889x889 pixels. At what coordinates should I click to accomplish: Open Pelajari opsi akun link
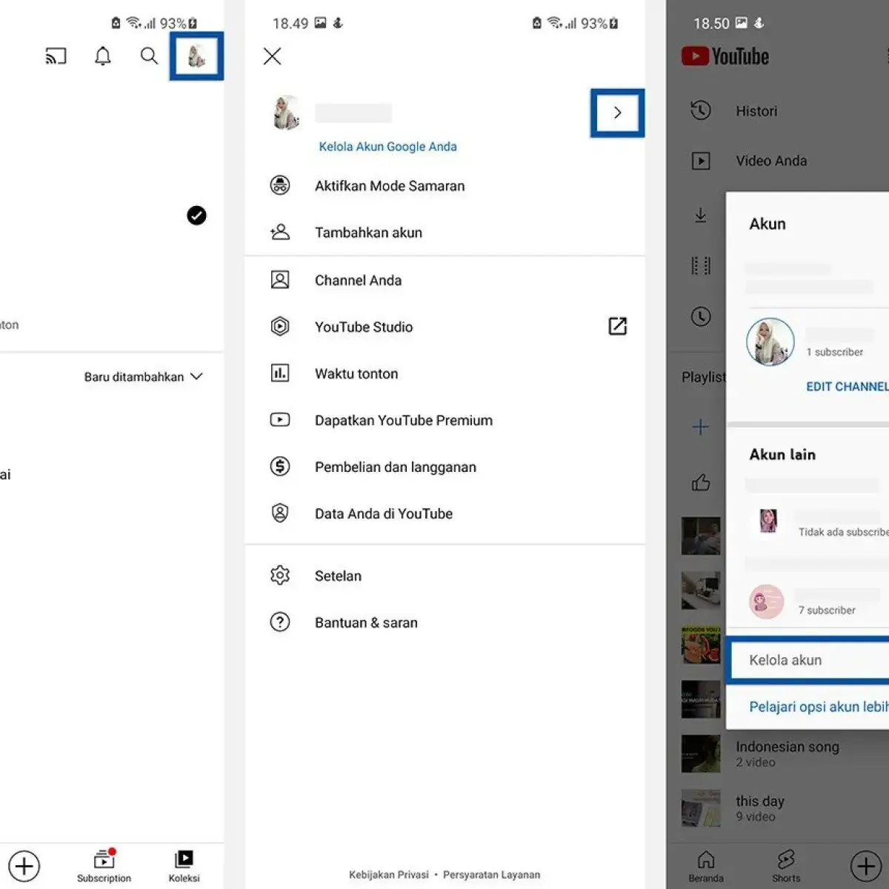coord(819,707)
